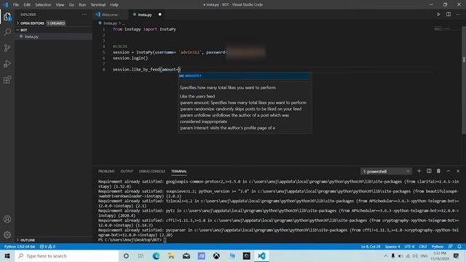Open the Source Control view
Screen dimensions: 466x262
point(7,48)
